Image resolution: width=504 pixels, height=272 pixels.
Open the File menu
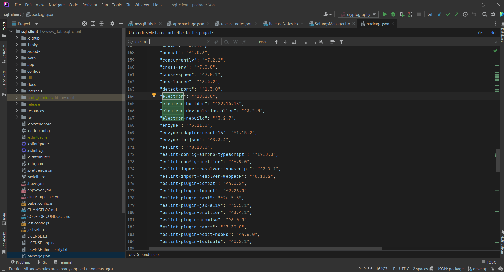coord(18,5)
